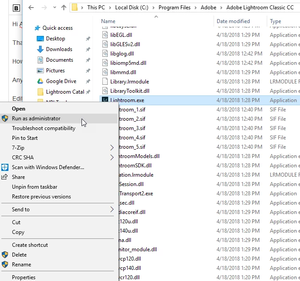
Task: Choose Rename in the context menu
Action: pyautogui.click(x=21, y=265)
